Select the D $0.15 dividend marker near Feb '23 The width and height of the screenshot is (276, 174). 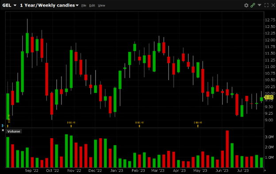point(139,124)
